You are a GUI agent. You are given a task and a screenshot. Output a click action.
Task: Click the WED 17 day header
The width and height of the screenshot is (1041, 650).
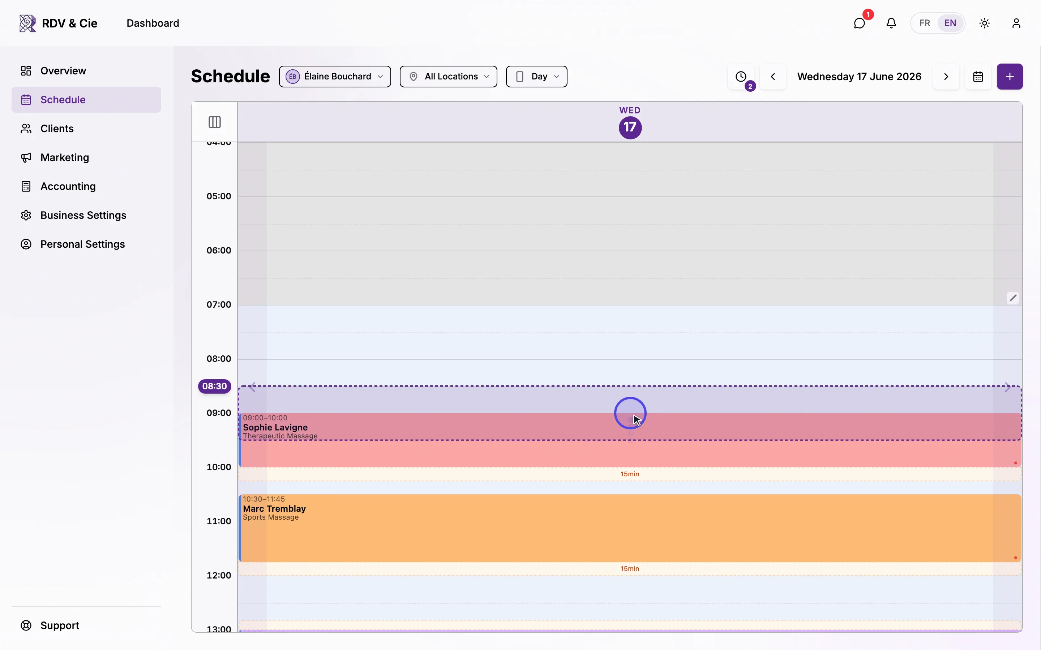(630, 122)
